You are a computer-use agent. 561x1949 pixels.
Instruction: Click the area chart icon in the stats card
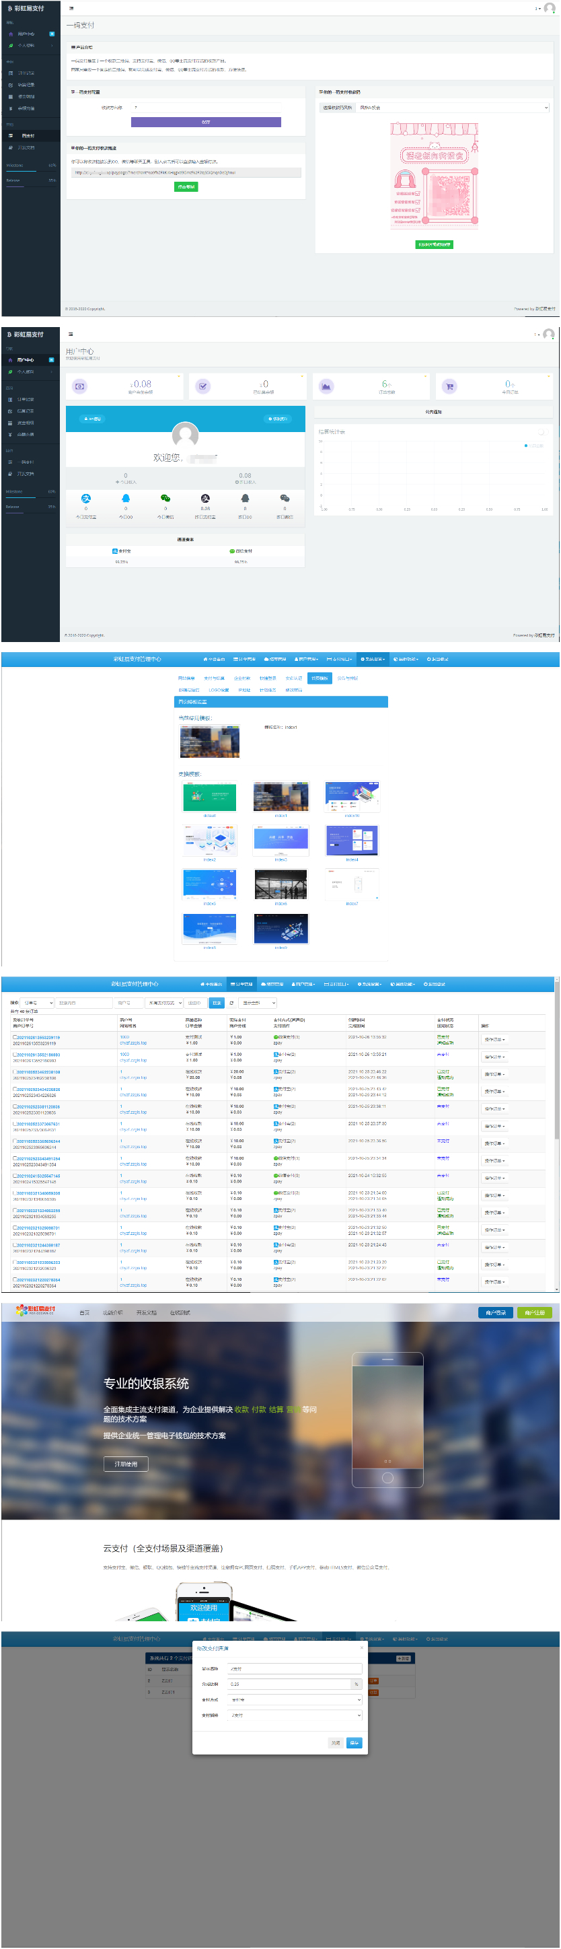(326, 386)
